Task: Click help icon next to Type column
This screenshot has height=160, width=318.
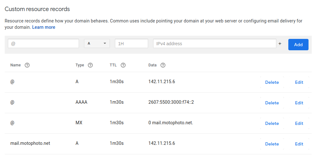Action: [x=90, y=65]
